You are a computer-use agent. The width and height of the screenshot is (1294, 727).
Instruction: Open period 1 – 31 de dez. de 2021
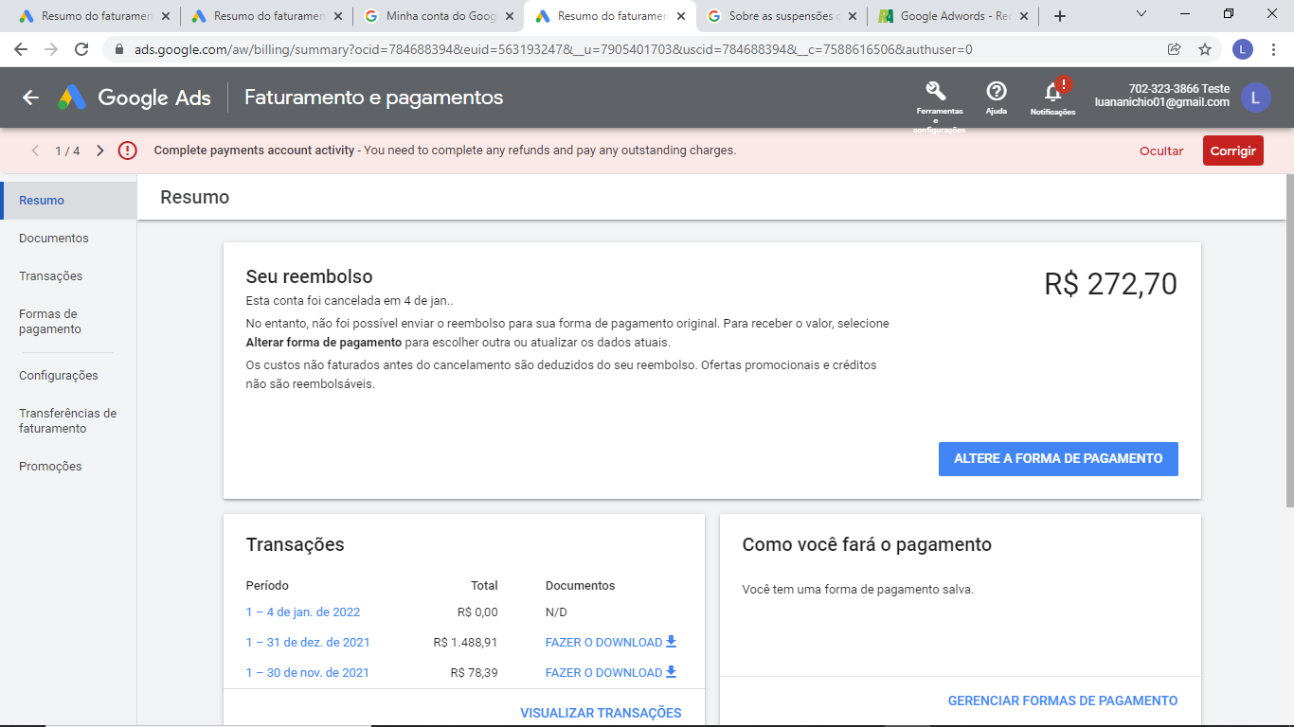click(308, 643)
